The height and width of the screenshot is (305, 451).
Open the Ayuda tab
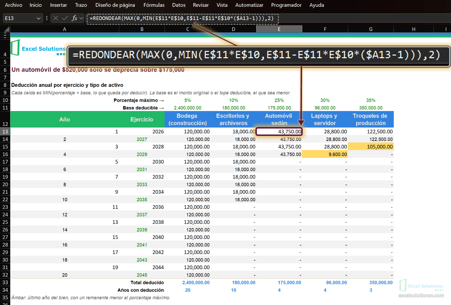click(x=317, y=5)
